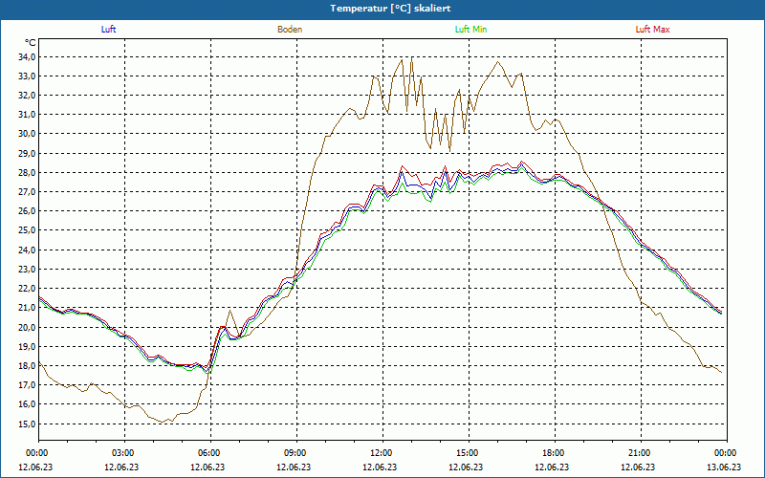Click the 18,0 y-axis value
This screenshot has width=765, height=478.
[27, 366]
